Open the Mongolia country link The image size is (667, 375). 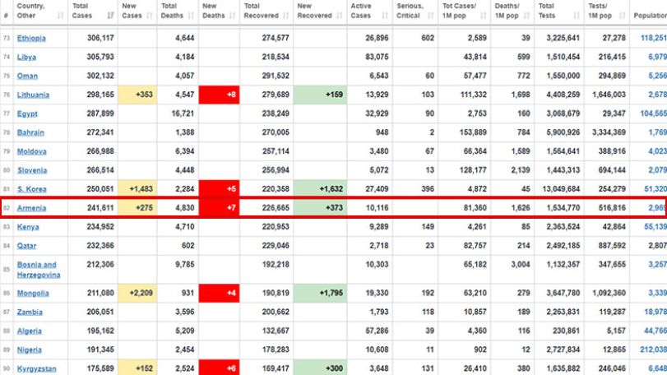tap(33, 293)
